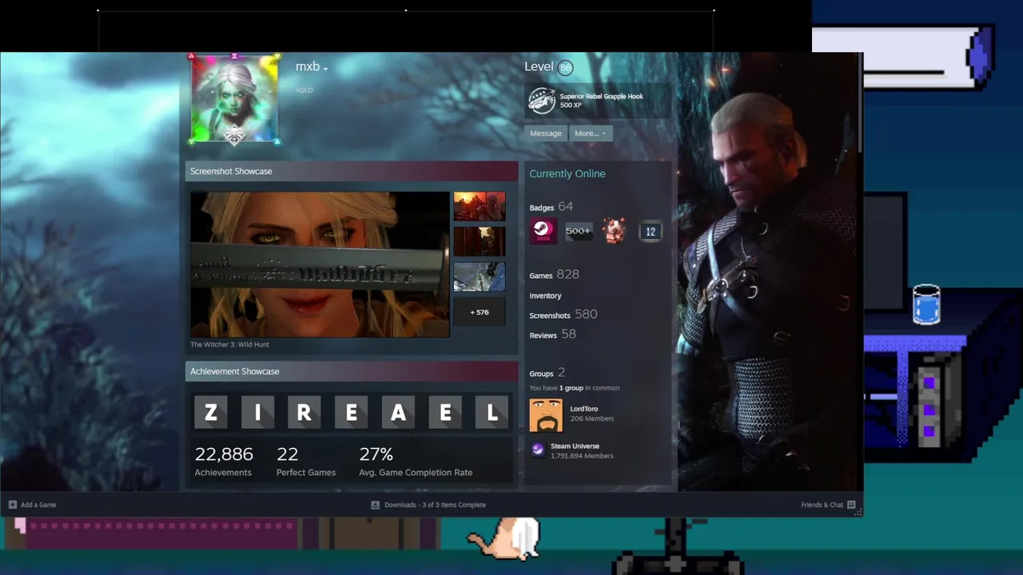Select the 500+ games badge icon
This screenshot has width=1023, height=575.
[x=578, y=232]
